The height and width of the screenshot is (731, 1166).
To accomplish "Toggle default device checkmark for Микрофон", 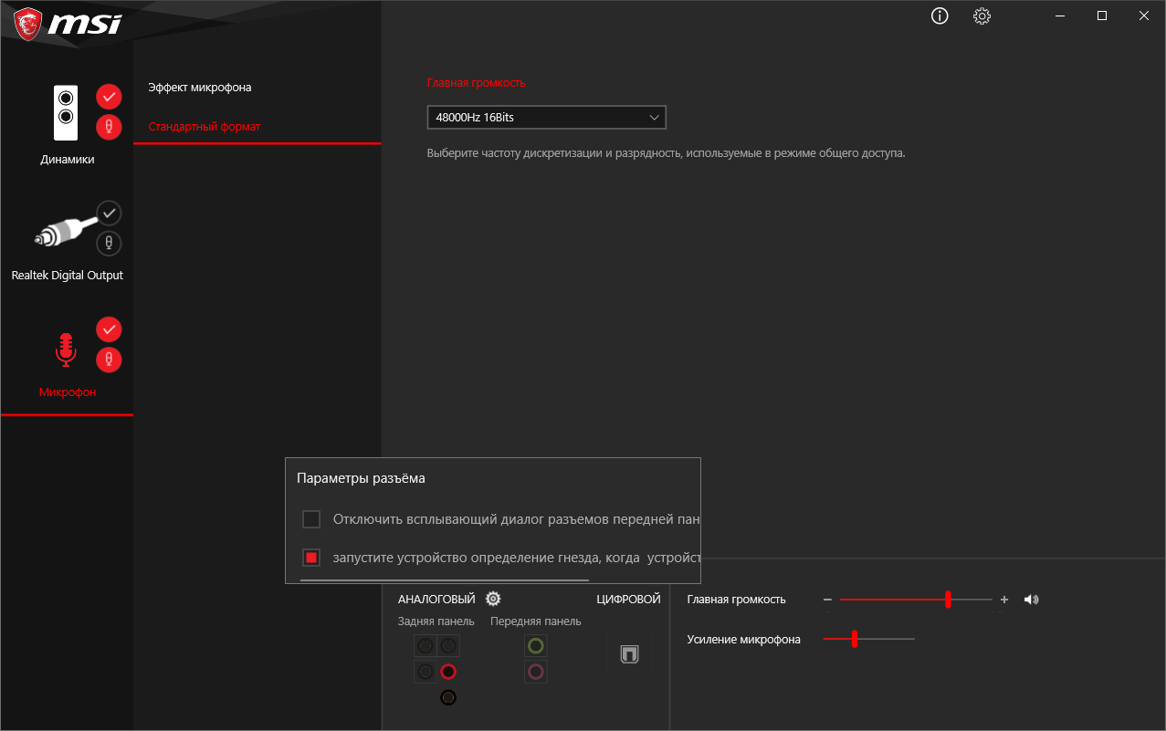I will [x=109, y=329].
